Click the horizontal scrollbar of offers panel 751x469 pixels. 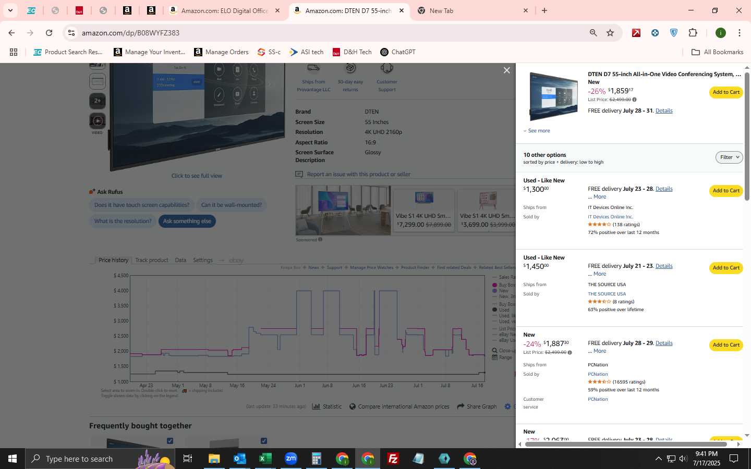coord(625,444)
